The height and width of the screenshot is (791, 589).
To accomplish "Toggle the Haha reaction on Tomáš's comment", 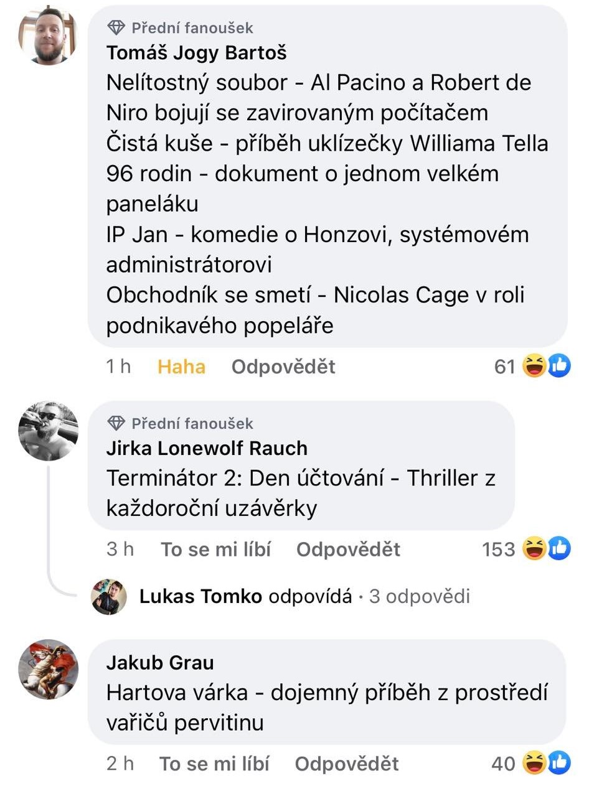I will coord(181,367).
